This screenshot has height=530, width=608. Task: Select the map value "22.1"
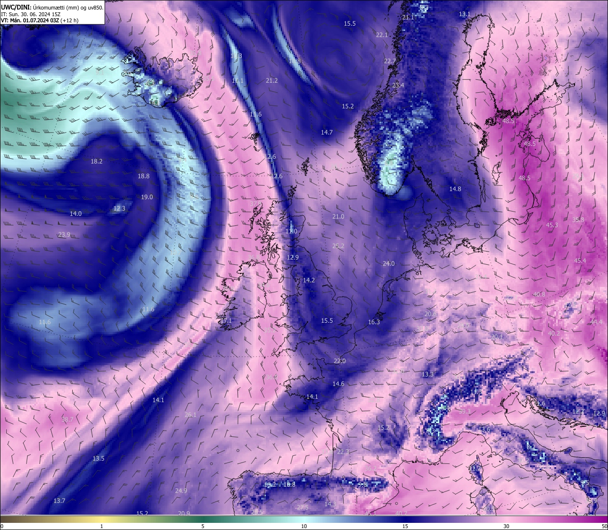coord(382,35)
